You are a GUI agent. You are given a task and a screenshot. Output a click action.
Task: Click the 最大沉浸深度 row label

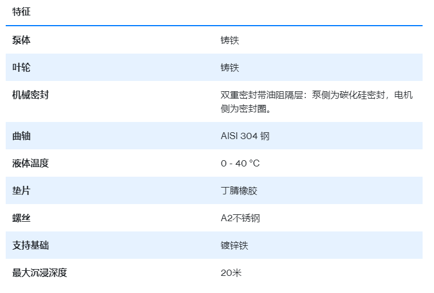(40, 273)
